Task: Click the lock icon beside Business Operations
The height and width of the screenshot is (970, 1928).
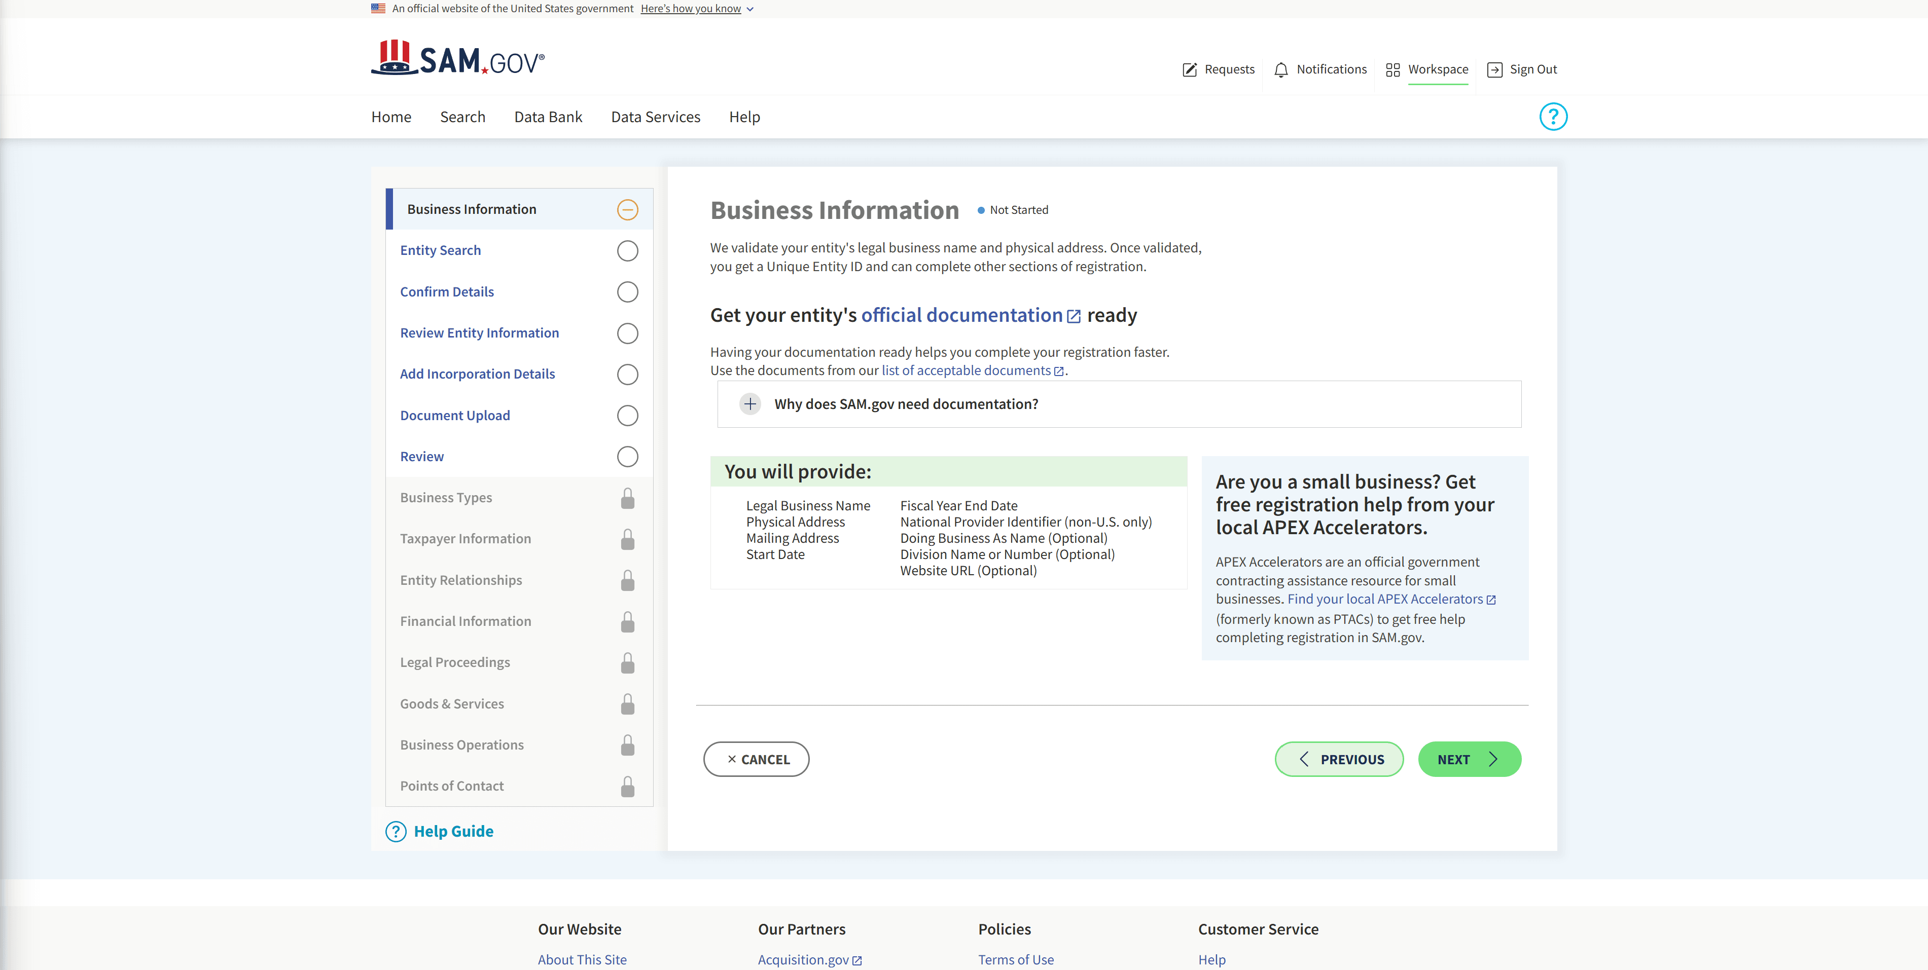Action: pos(627,745)
